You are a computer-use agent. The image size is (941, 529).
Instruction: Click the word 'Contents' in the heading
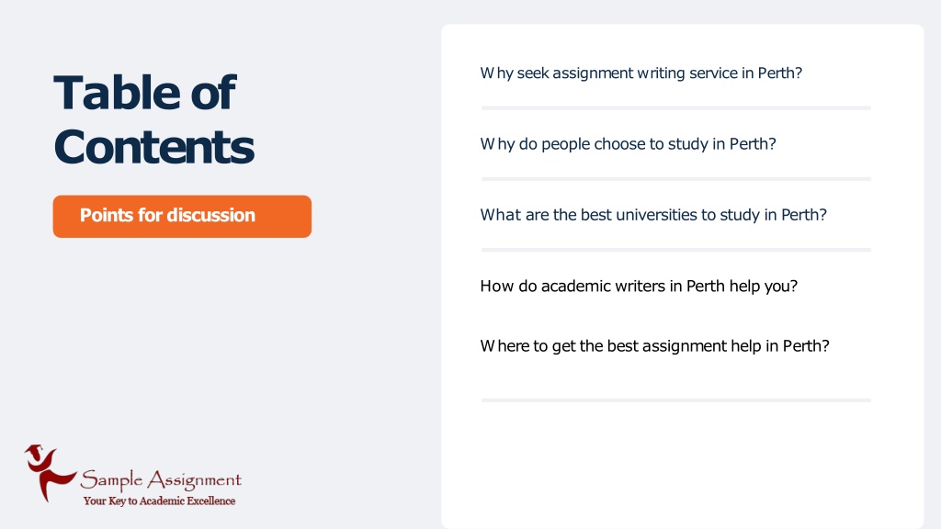[153, 147]
